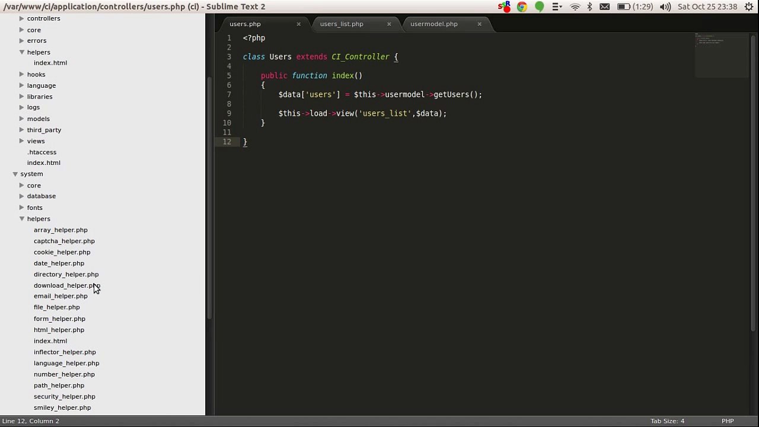Collapse the system helpers folder
759x427 pixels.
(x=21, y=219)
